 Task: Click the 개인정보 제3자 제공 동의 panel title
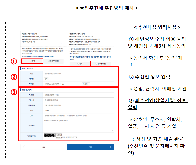pyautogui.click(x=77, y=34)
